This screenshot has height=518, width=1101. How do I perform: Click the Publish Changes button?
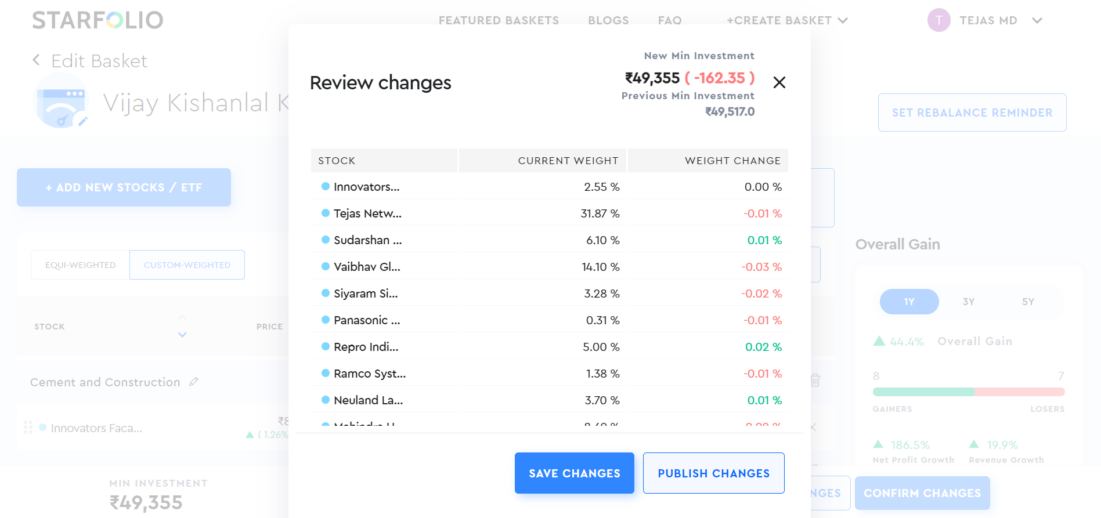coord(714,473)
